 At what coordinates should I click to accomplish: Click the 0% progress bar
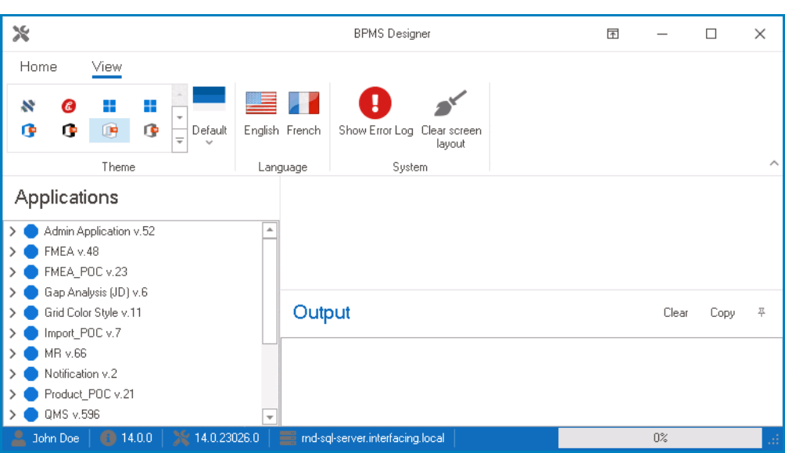(x=660, y=438)
